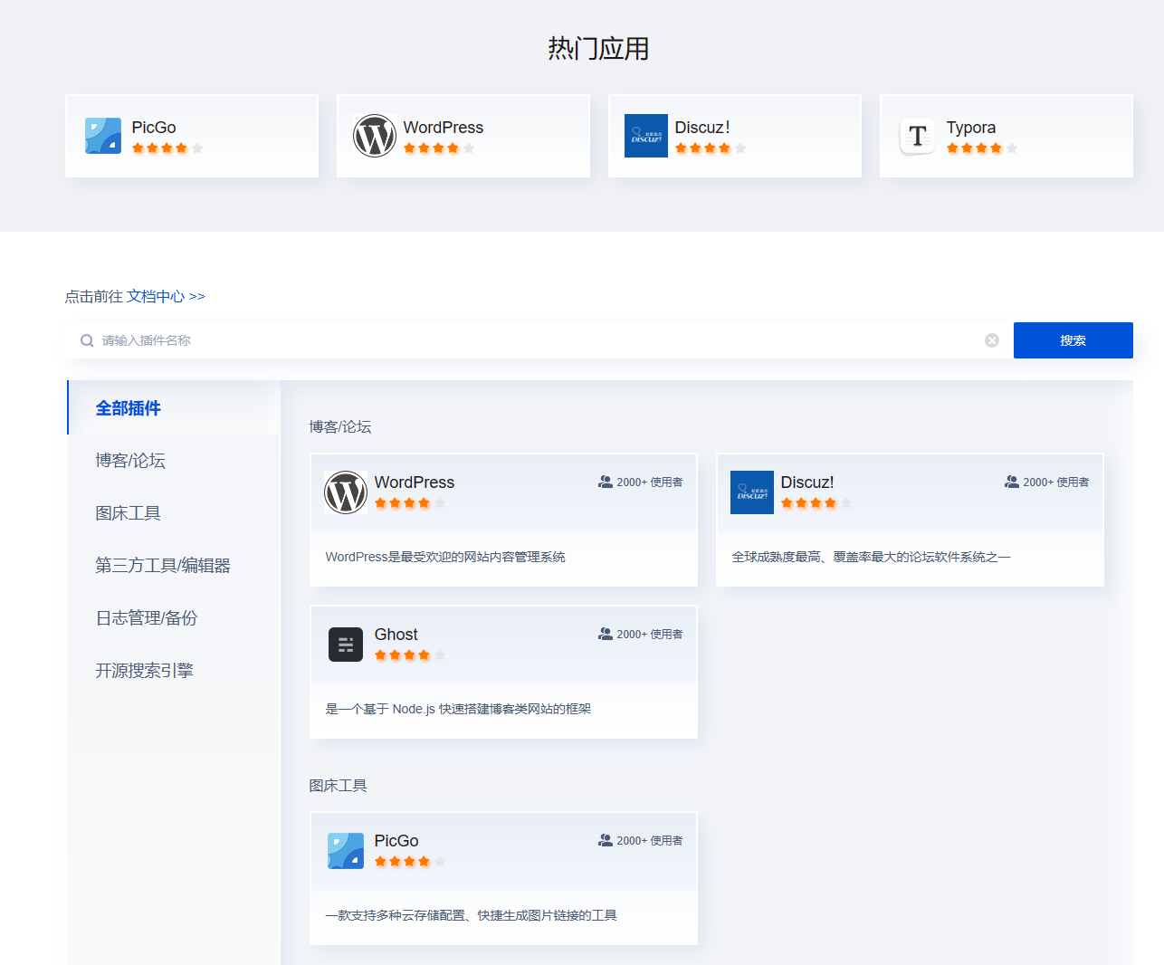Click 2000+ 使用者 on PicGo card
Image resolution: width=1164 pixels, height=965 pixels.
[x=650, y=840]
